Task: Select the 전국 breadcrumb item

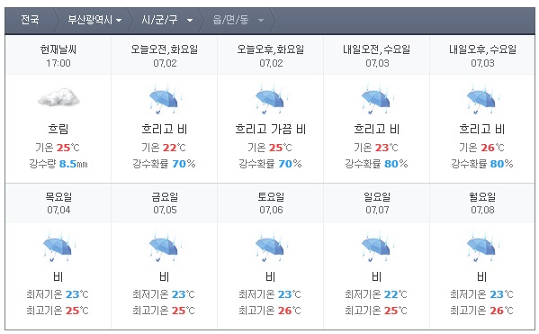Action: 30,20
